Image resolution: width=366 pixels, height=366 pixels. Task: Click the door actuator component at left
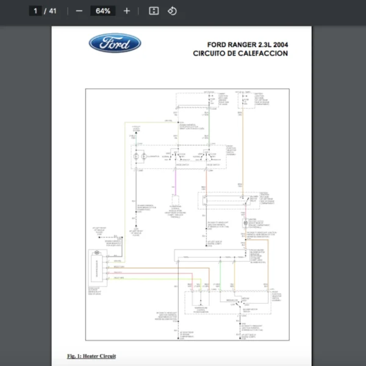click(x=96, y=266)
